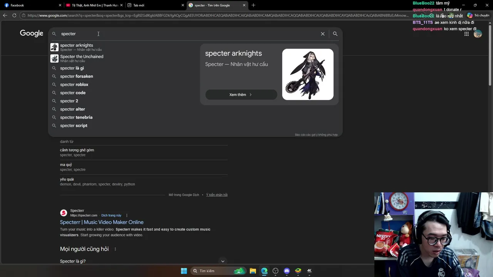493x277 pixels.
Task: Go back with the browser back arrow
Action: tap(5, 15)
